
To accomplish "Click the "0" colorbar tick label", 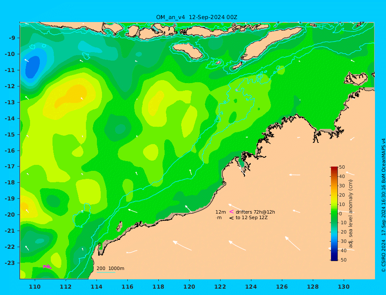I will pos(340,214).
